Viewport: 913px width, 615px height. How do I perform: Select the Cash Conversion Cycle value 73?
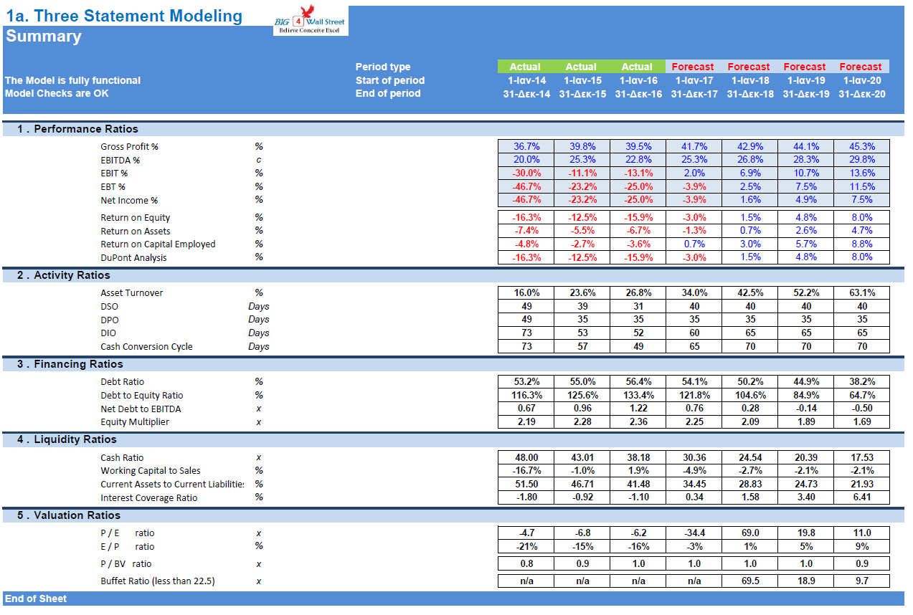pos(526,346)
